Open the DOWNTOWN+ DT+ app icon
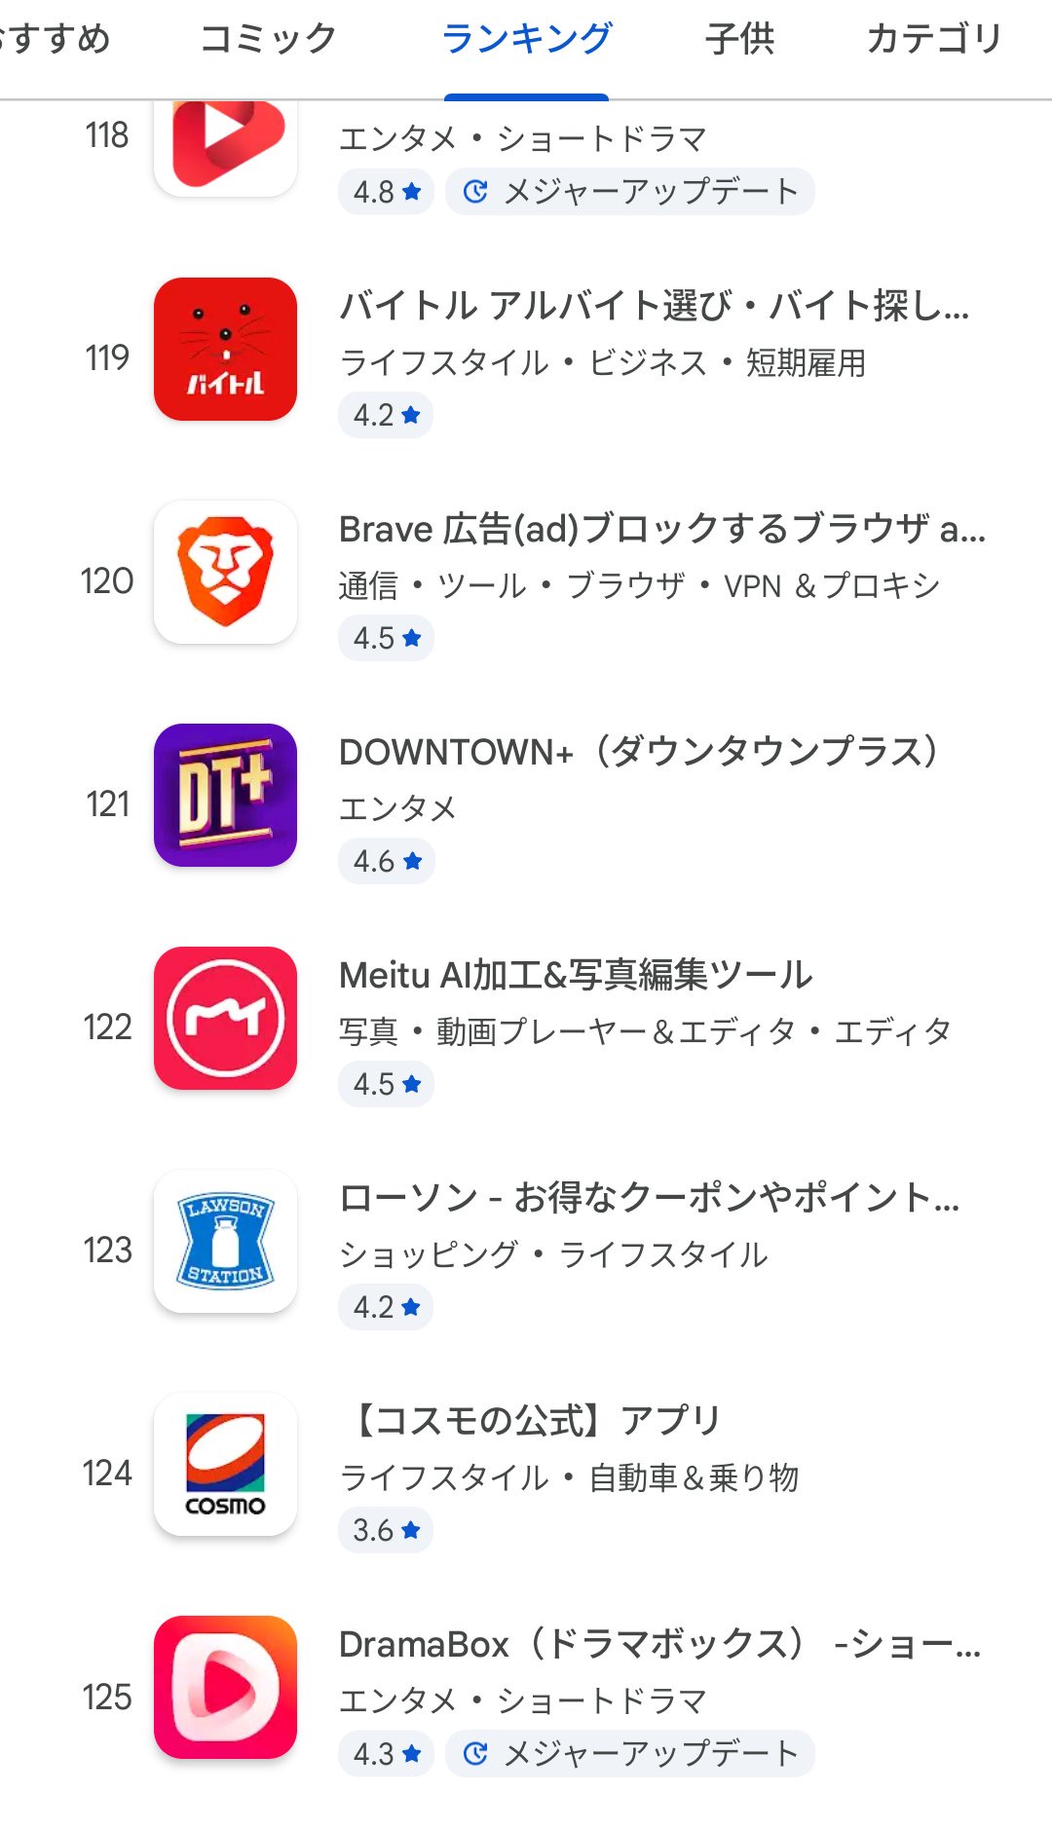Screen dimensions: 1052x1830 (225, 795)
